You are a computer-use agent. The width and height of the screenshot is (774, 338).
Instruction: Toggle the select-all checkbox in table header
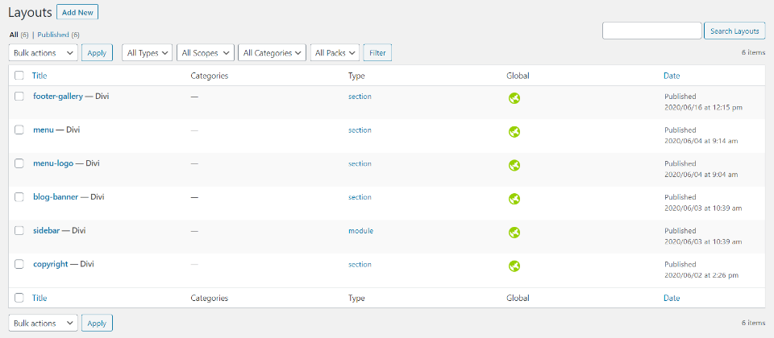(19, 76)
